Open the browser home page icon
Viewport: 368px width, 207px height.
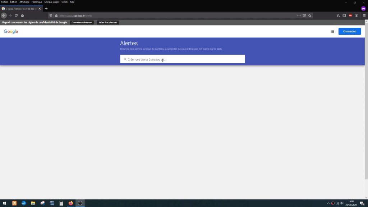[22, 15]
